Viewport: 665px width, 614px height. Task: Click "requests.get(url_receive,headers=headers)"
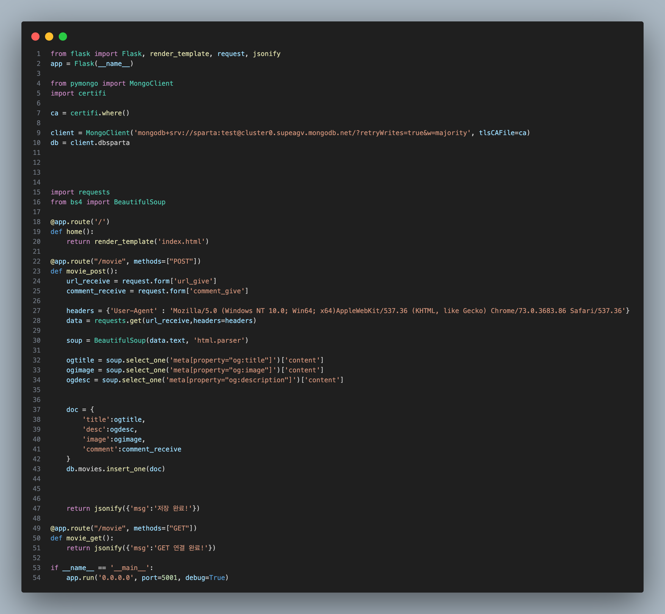click(175, 321)
